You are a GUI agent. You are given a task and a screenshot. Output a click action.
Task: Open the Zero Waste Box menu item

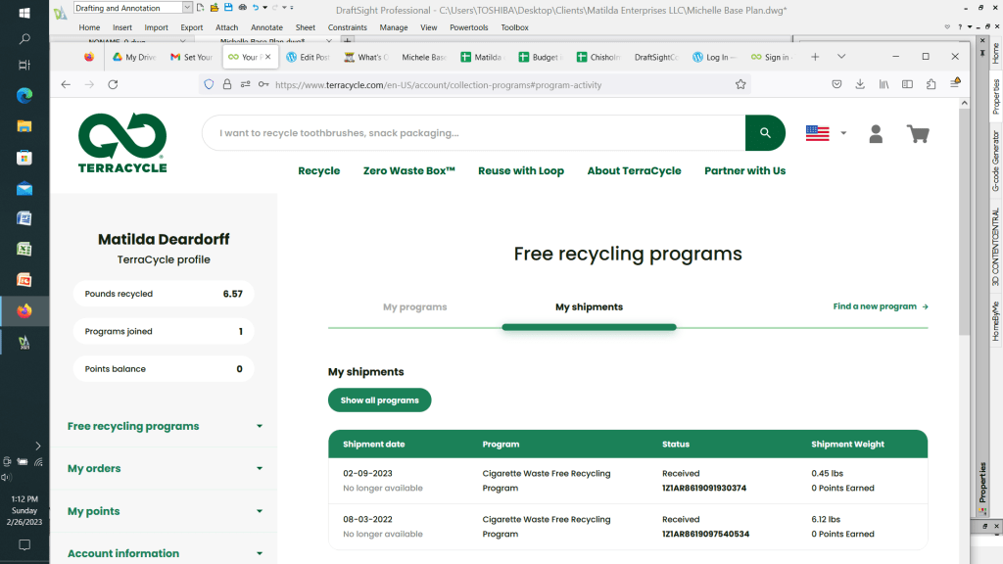tap(408, 170)
